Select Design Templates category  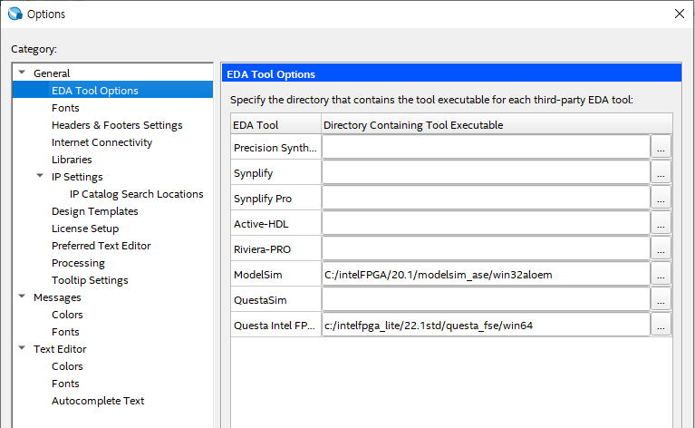pos(95,211)
